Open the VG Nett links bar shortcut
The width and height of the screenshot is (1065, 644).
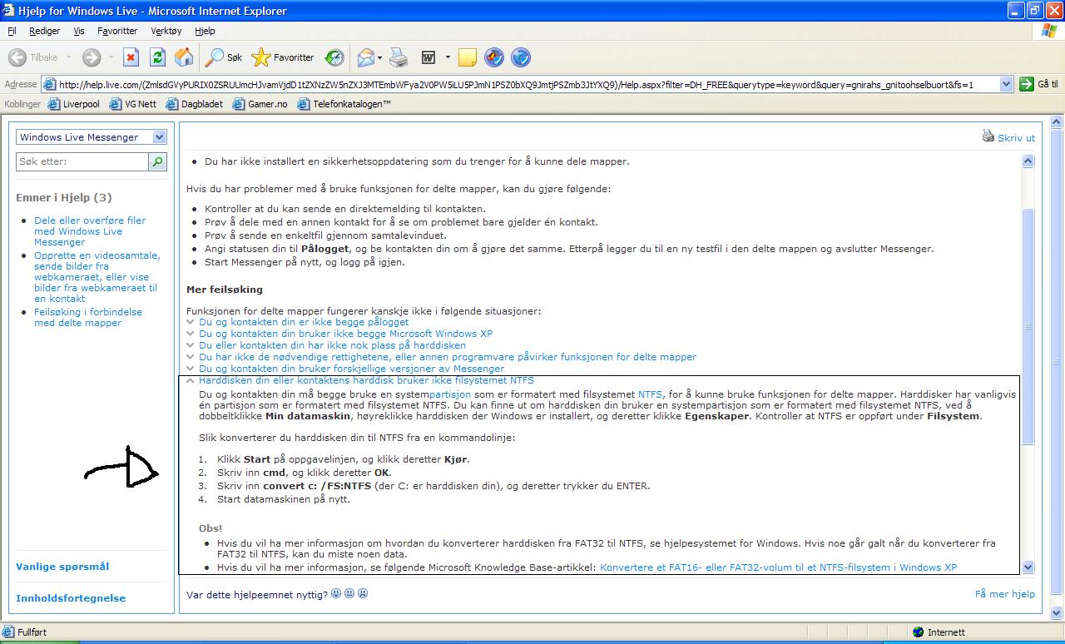(x=133, y=104)
